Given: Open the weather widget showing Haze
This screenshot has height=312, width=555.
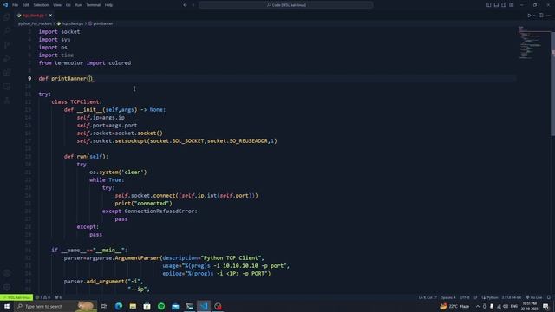Looking at the screenshot, I should tap(454, 306).
